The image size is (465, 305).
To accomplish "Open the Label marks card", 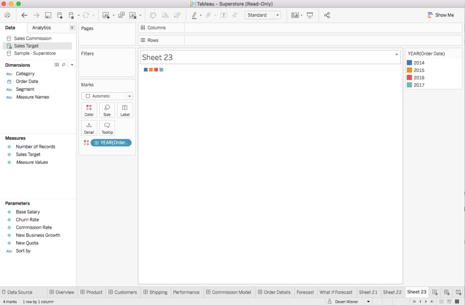I will pyautogui.click(x=125, y=110).
